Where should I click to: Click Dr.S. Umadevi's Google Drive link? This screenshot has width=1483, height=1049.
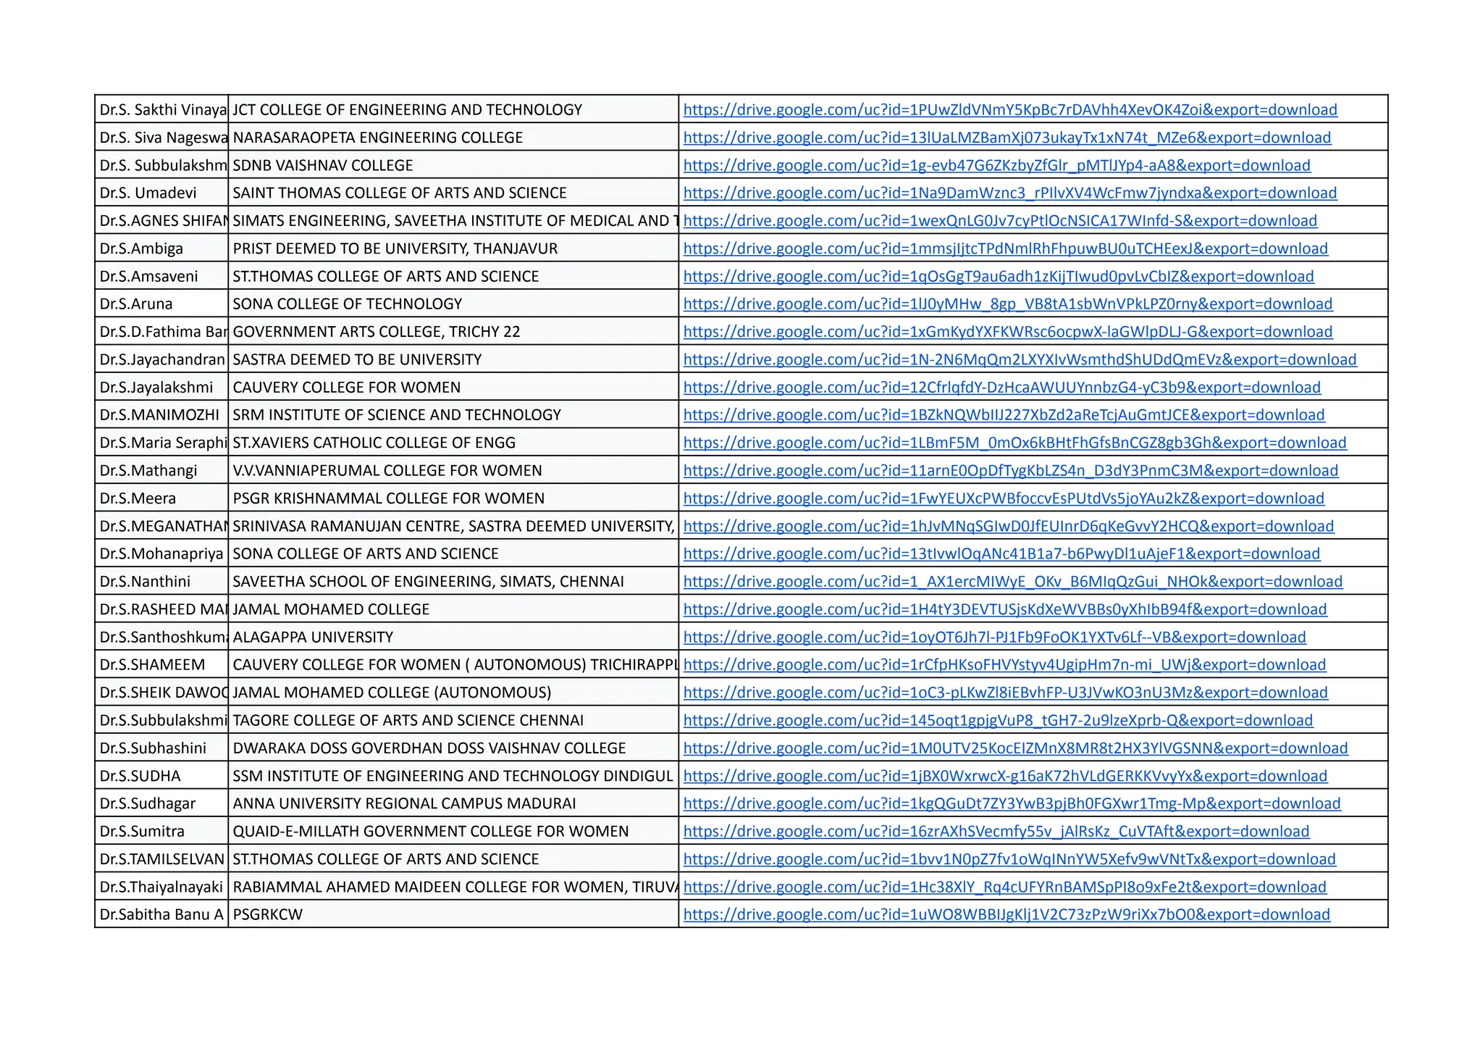(1009, 193)
